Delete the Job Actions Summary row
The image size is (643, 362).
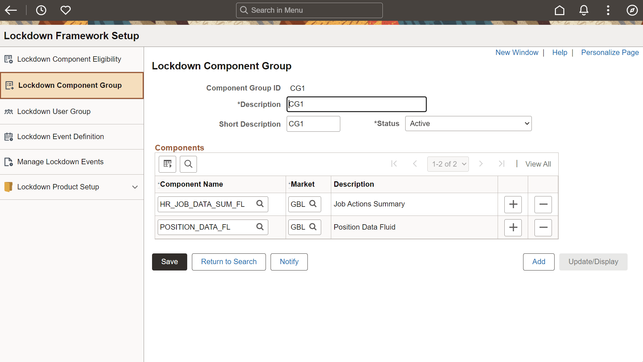coord(543,204)
